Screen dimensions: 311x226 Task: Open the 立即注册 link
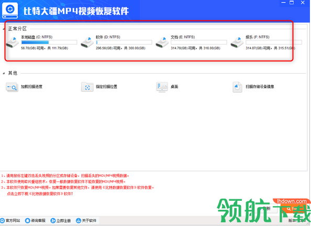point(64,220)
